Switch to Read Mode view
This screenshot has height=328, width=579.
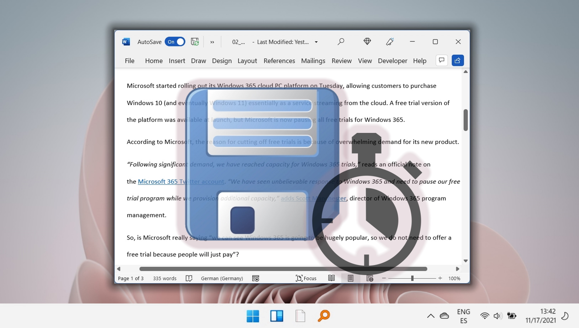[331, 278]
